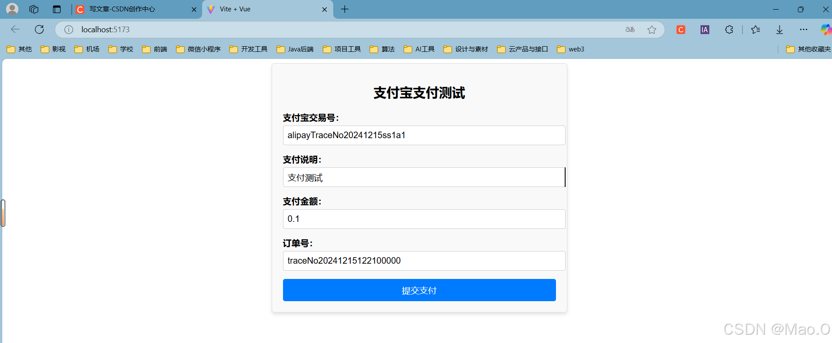
Task: Focus the 订单号 input field
Action: click(x=424, y=261)
